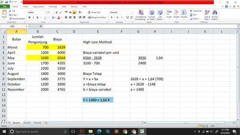Image resolution: width=240 pixels, height=135 pixels.
Task: Toggle Center horizontal alignment
Action: click(x=70, y=18)
